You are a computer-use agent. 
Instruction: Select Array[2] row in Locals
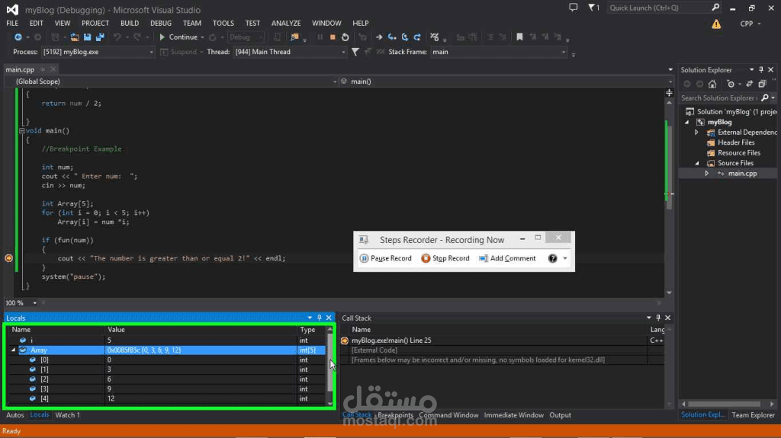pyautogui.click(x=167, y=379)
